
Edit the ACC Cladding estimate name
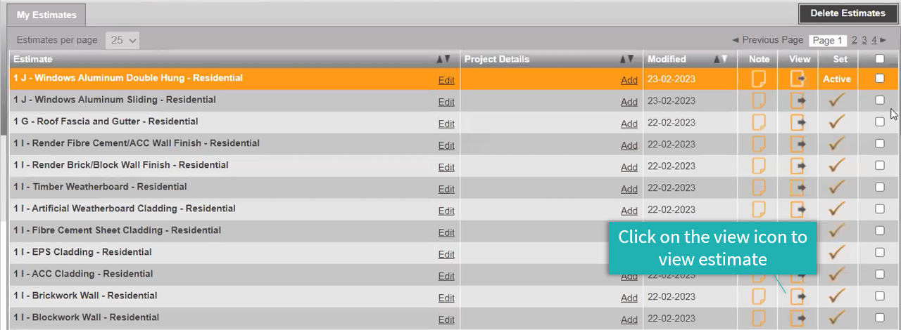(446, 277)
